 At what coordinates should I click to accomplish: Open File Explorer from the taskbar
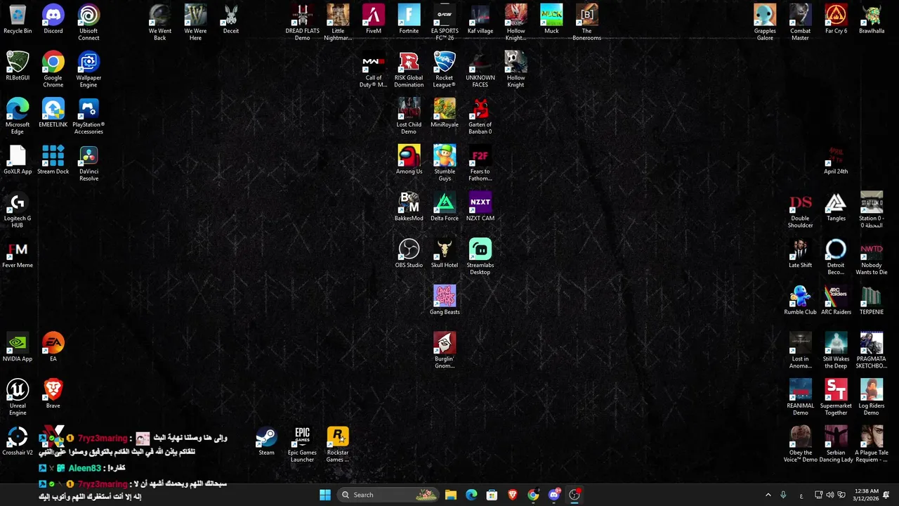[x=451, y=495]
